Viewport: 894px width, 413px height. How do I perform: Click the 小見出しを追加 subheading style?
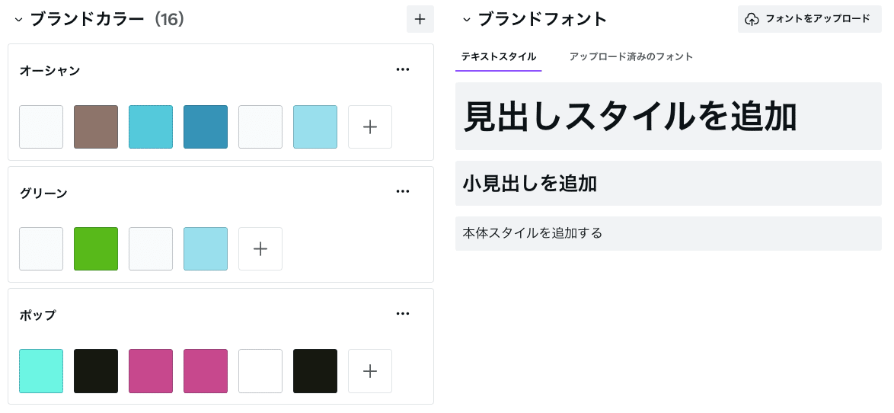(669, 184)
